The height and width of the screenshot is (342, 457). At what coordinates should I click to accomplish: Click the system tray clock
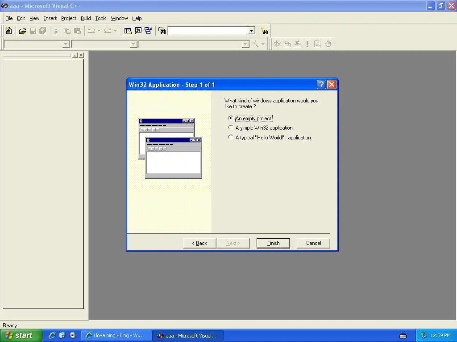point(440,335)
